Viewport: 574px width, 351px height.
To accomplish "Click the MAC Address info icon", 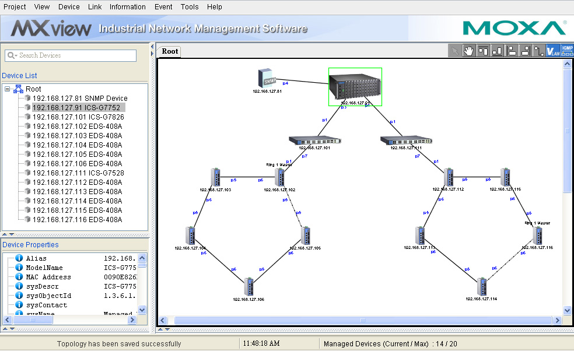I will (19, 277).
